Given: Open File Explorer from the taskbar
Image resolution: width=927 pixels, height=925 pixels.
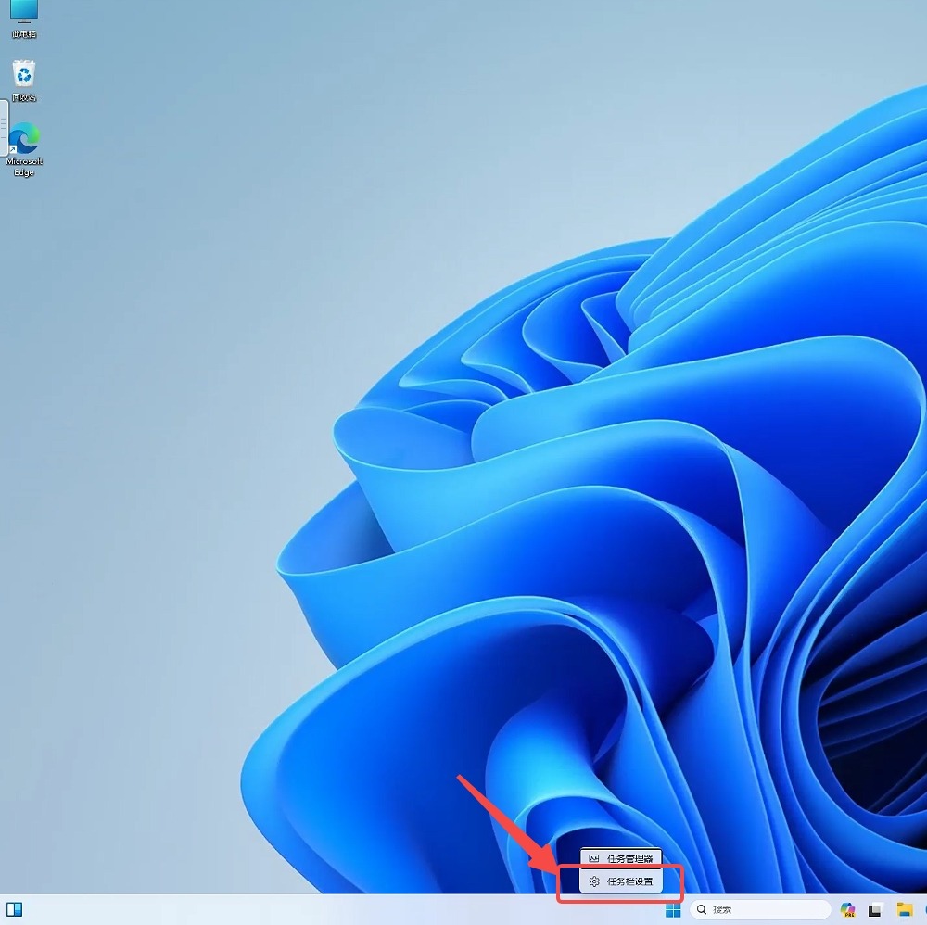Looking at the screenshot, I should (x=904, y=909).
